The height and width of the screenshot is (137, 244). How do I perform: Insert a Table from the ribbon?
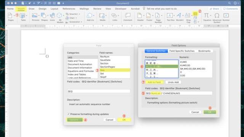tap(23, 17)
